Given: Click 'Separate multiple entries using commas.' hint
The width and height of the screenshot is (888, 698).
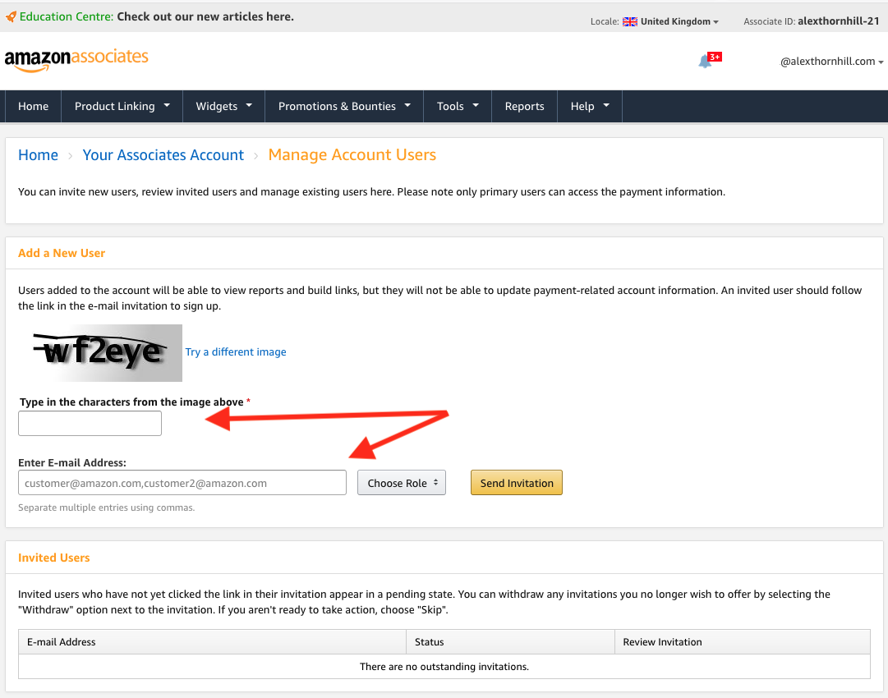Looking at the screenshot, I should coord(107,507).
